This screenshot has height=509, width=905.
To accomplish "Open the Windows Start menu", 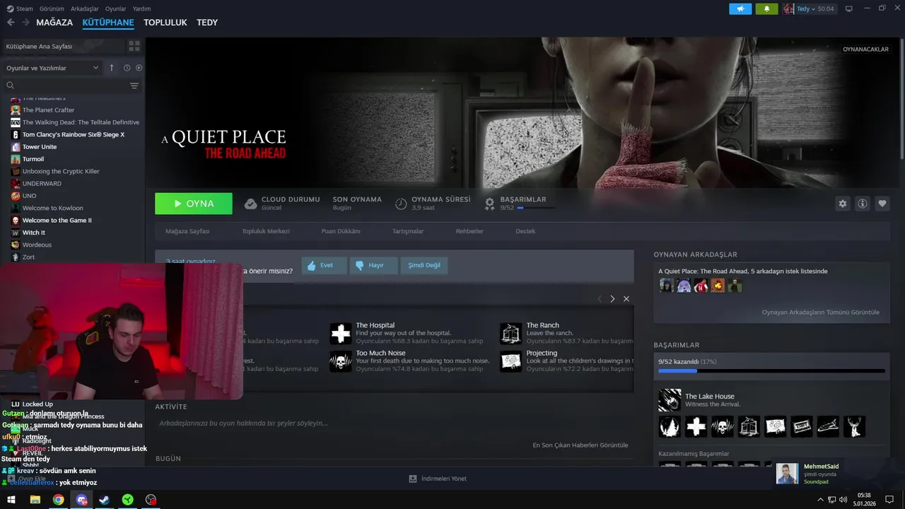I will tap(11, 500).
